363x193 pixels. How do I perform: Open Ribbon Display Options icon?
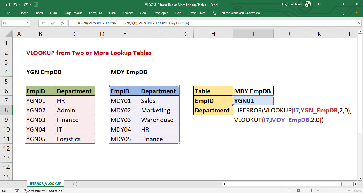(x=320, y=4)
